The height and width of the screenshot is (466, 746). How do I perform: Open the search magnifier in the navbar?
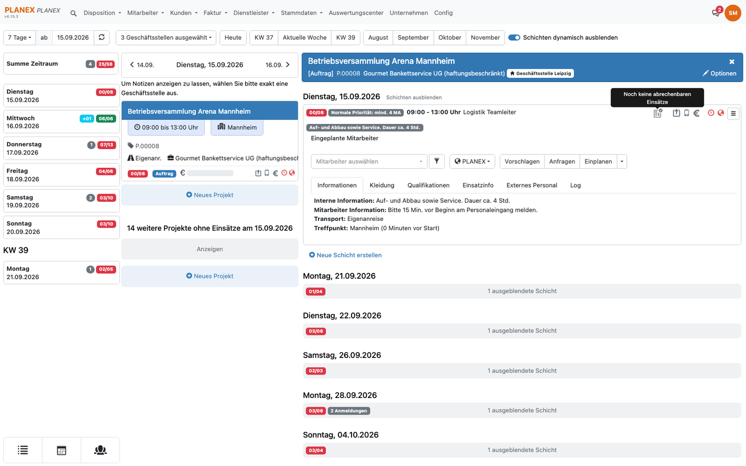[x=74, y=13]
